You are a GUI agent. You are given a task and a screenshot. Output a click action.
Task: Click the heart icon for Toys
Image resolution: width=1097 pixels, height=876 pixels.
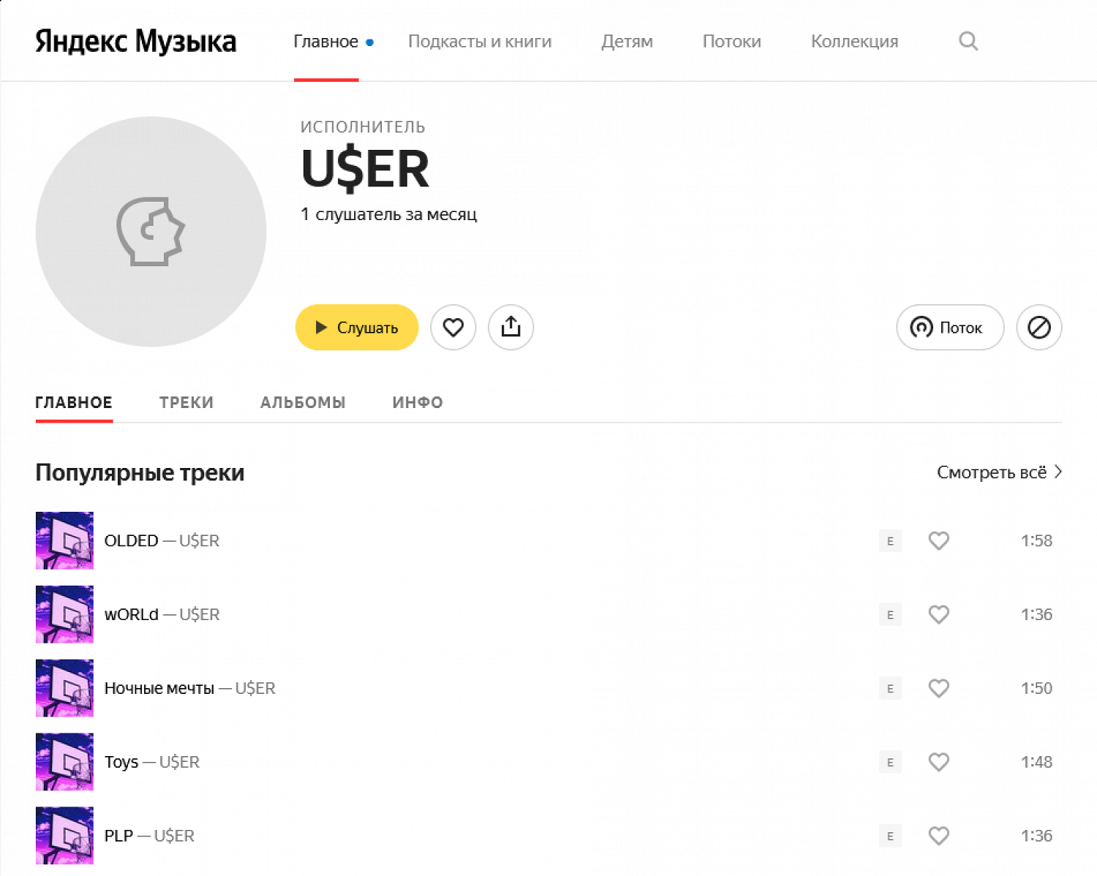click(x=938, y=762)
